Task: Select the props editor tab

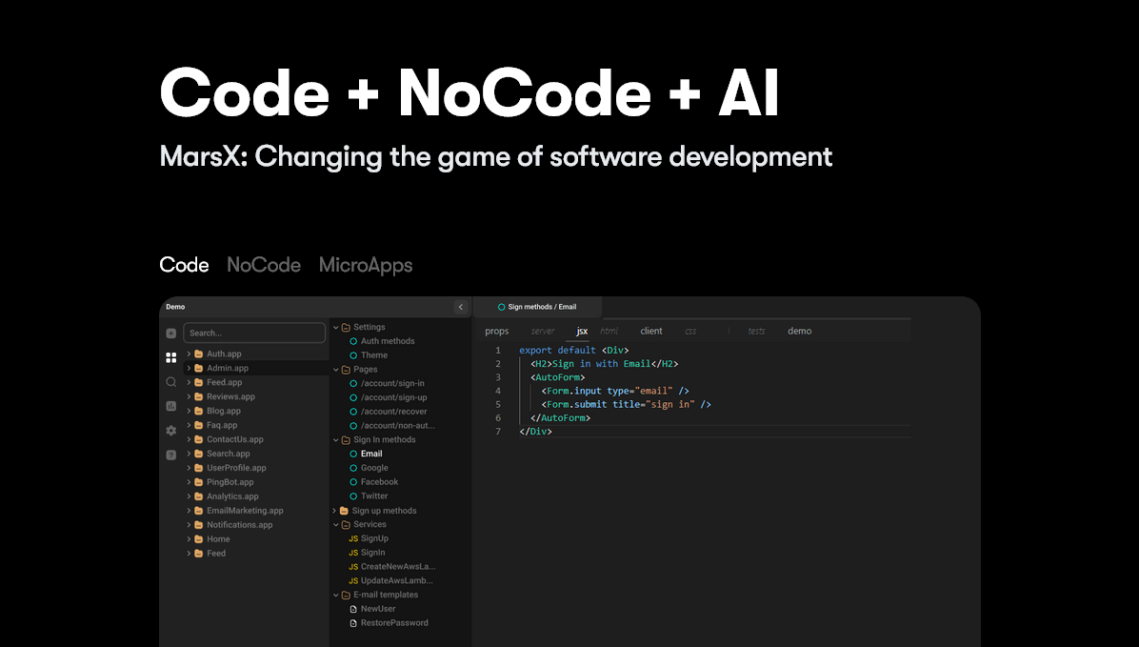Action: [x=496, y=332]
